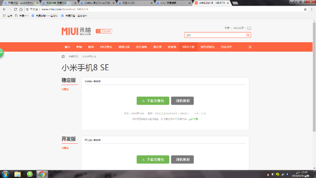This screenshot has width=316, height=178.
Task: Click into the site search input field
Action: coord(214,35)
